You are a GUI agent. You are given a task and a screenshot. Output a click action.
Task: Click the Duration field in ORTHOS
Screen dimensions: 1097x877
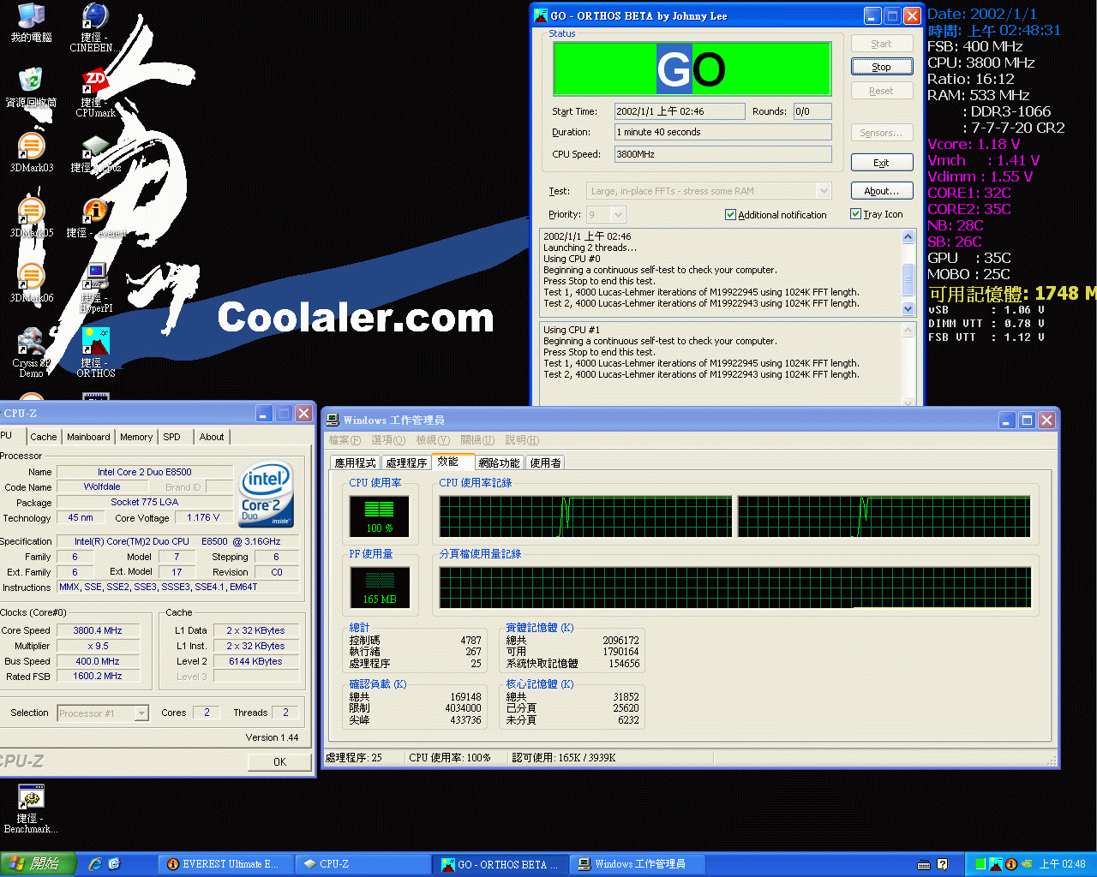click(723, 132)
